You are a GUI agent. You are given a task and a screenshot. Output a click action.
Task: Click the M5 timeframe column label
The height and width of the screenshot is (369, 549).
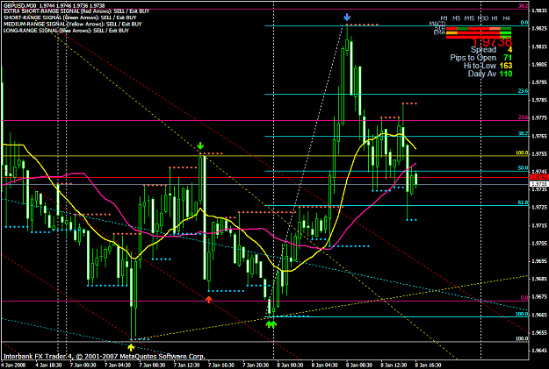[x=456, y=18]
